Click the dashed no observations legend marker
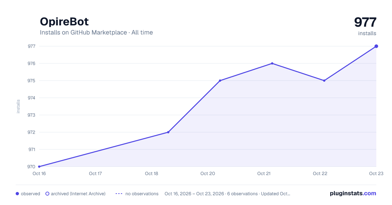 tap(119, 194)
